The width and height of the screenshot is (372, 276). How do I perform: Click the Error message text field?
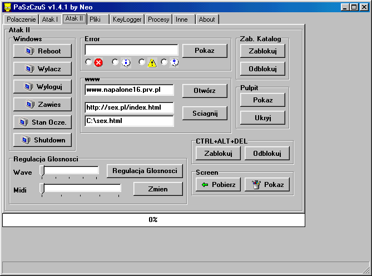point(131,50)
